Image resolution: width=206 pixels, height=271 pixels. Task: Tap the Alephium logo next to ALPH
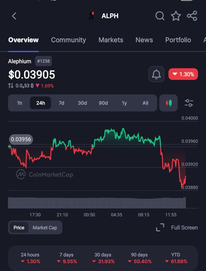[92, 16]
